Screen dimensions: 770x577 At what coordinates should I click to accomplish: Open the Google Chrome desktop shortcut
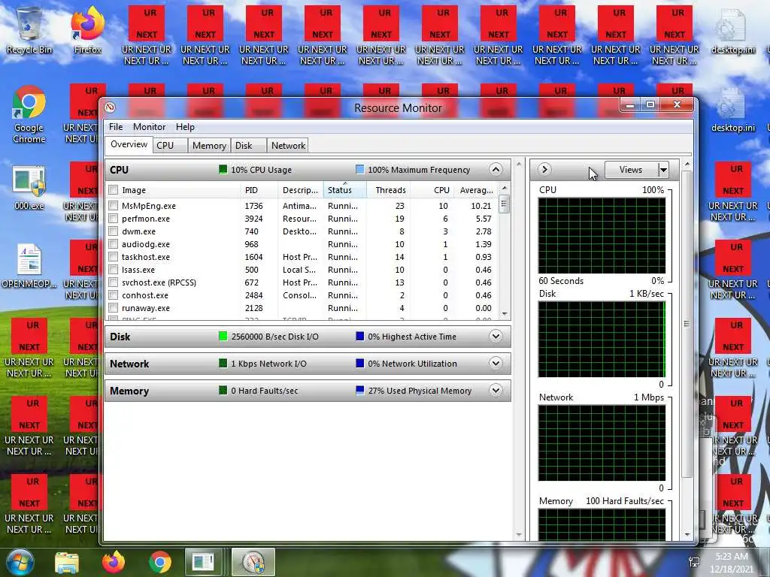click(29, 115)
